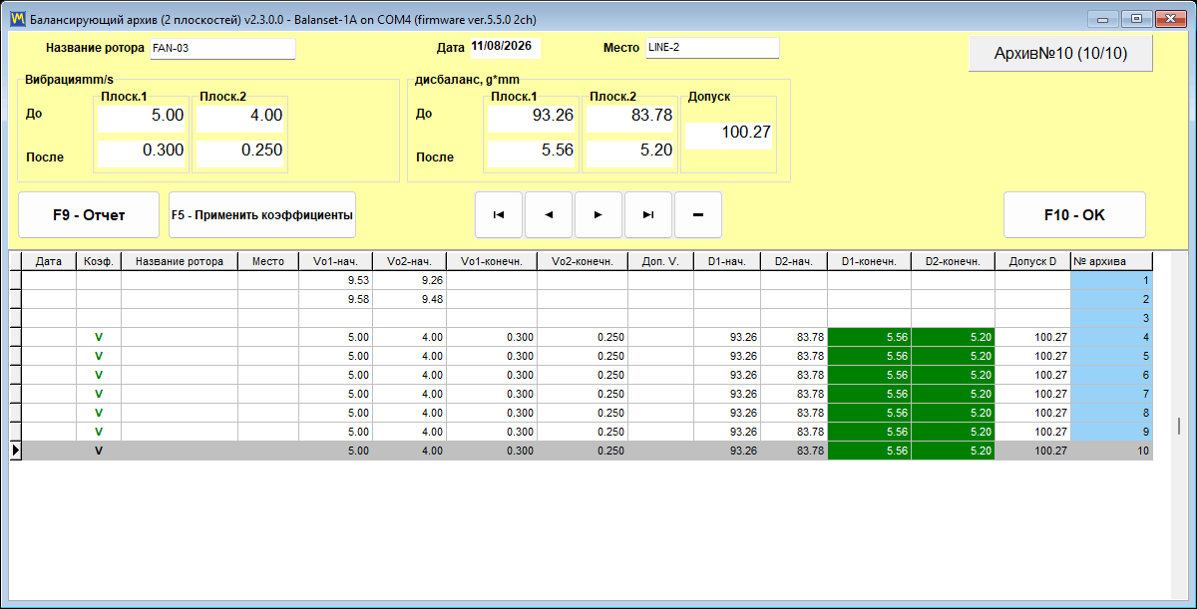Click the Vo2-нач. column header
This screenshot has width=1197, height=609.
409,261
